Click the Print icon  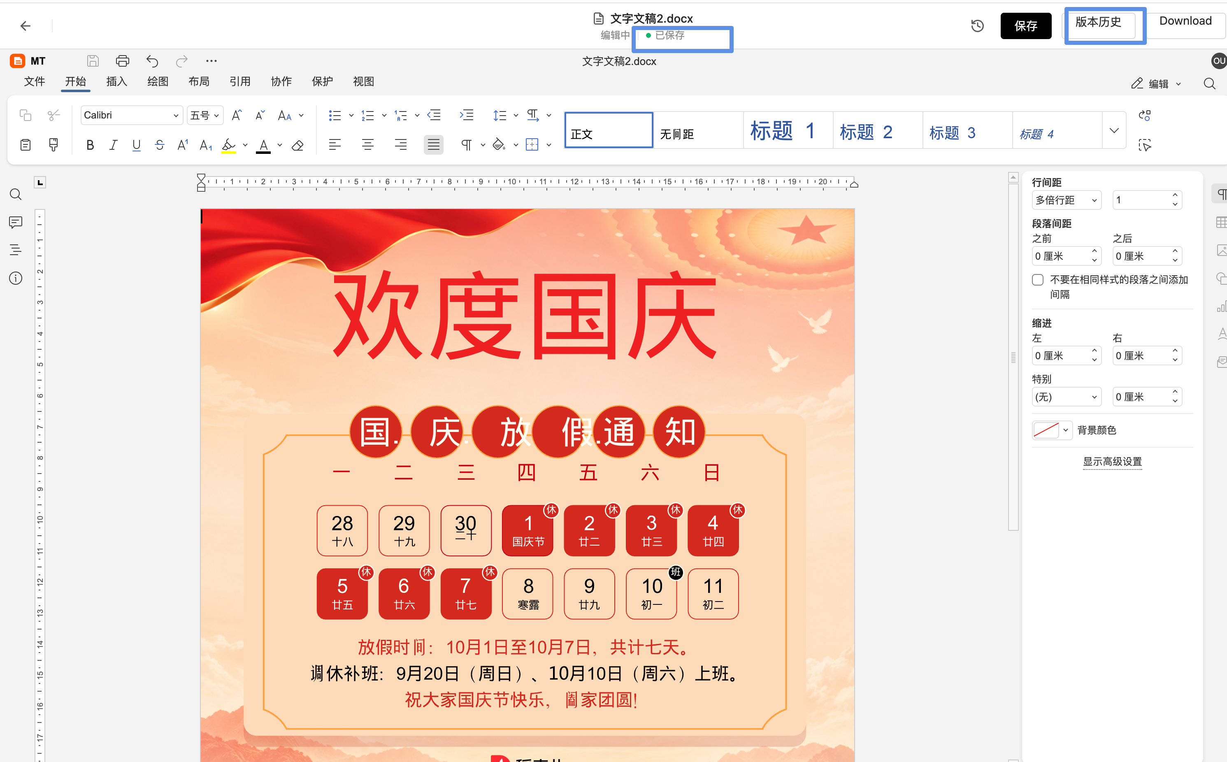click(x=123, y=61)
